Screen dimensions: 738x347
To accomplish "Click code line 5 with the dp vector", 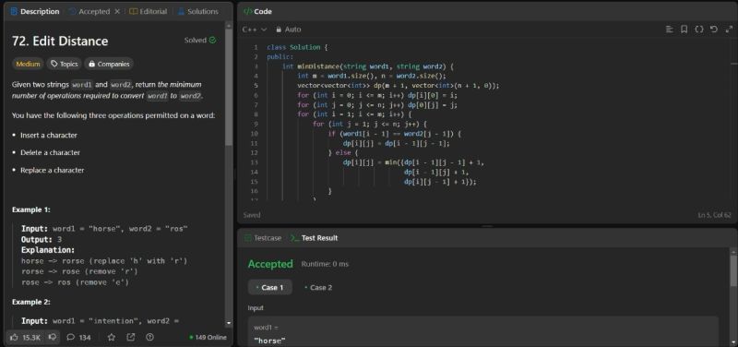I will (399, 86).
